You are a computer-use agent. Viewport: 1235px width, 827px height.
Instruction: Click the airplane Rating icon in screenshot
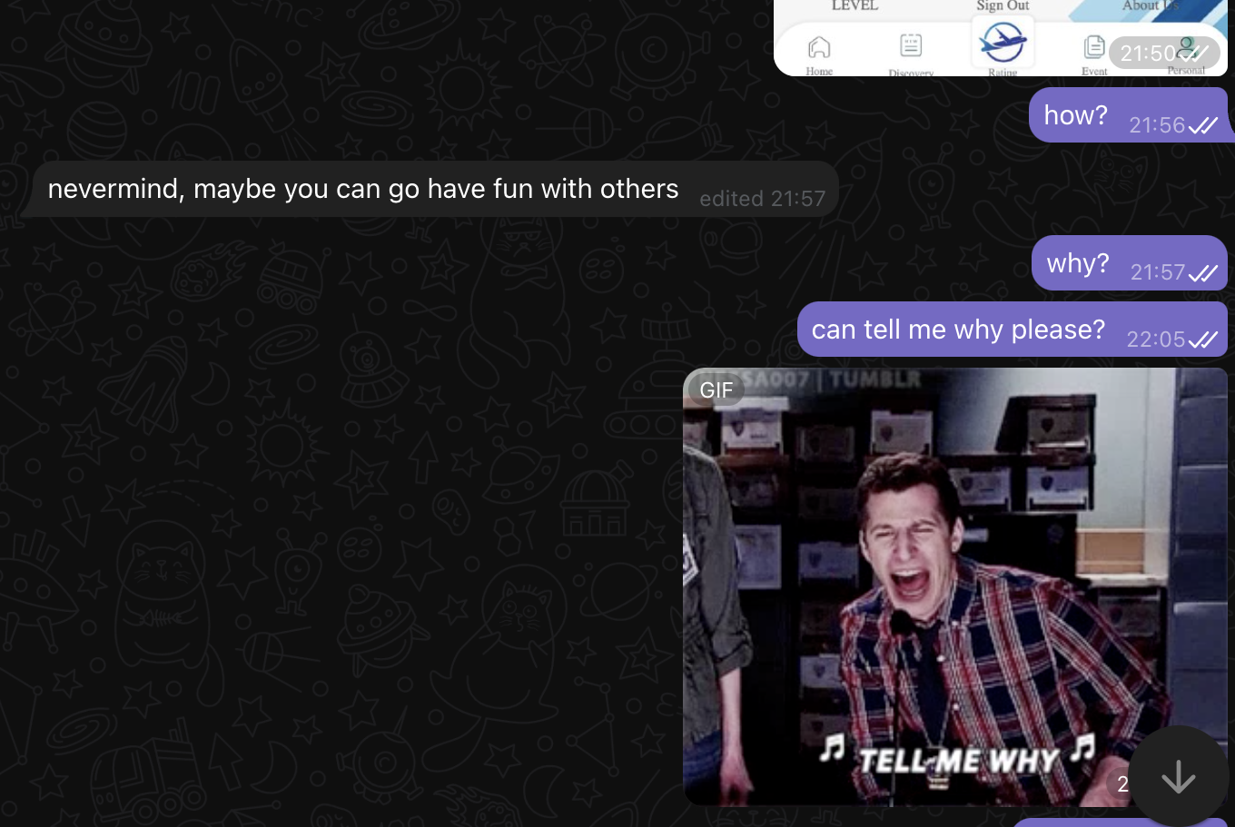1003,42
